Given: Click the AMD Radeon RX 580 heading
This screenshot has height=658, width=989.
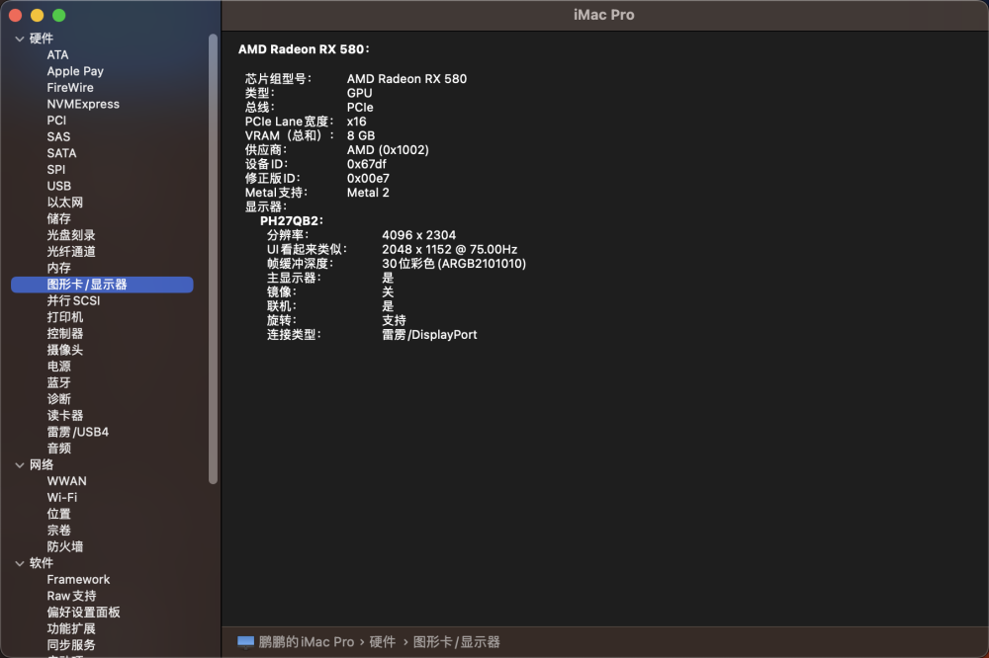Looking at the screenshot, I should coord(304,49).
